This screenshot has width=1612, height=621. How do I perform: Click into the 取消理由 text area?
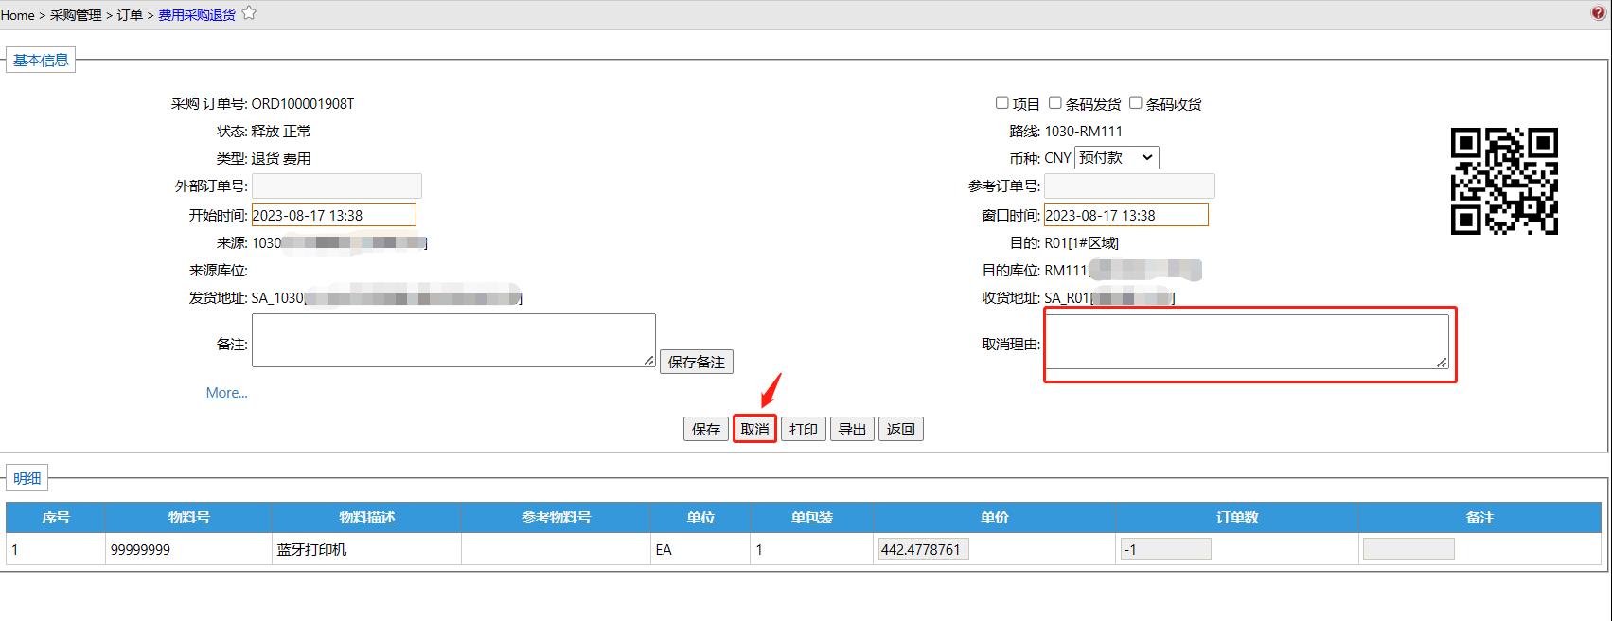coord(1247,342)
